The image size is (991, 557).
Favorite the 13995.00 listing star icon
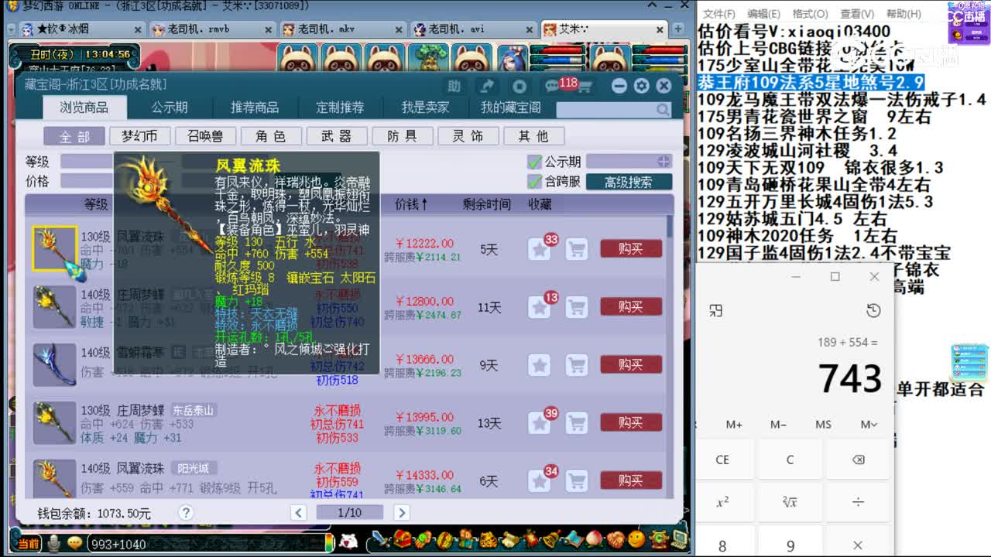tap(540, 423)
